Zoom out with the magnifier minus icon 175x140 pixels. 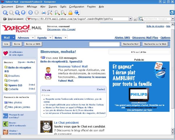click(63, 13)
